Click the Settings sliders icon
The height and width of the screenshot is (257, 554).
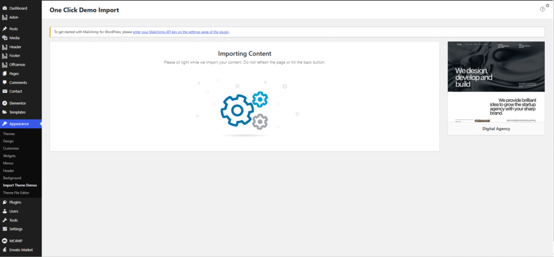click(4, 229)
